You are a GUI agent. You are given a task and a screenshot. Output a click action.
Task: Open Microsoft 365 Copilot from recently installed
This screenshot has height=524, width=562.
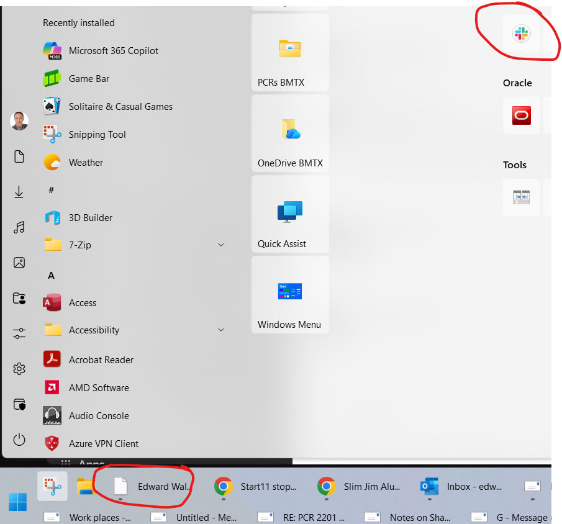114,51
